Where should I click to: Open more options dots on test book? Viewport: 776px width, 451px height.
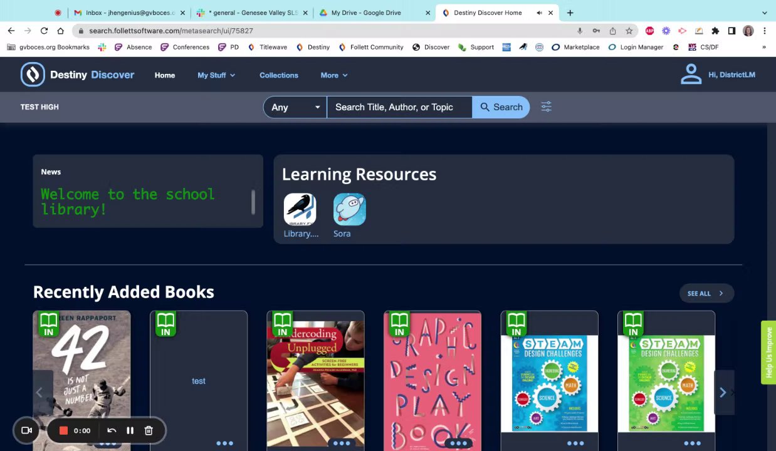pos(224,443)
